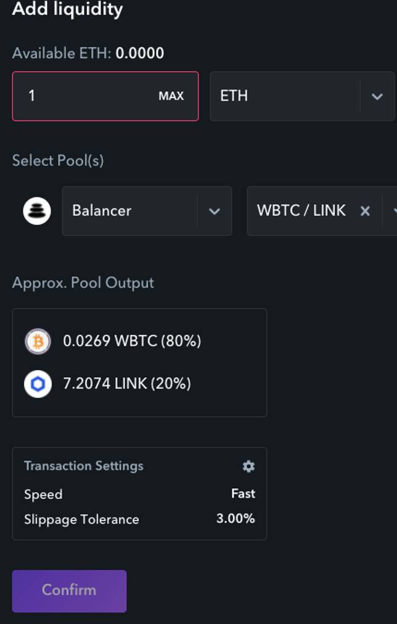Click the Transaction Settings heading
This screenshot has width=397, height=624.
[84, 466]
